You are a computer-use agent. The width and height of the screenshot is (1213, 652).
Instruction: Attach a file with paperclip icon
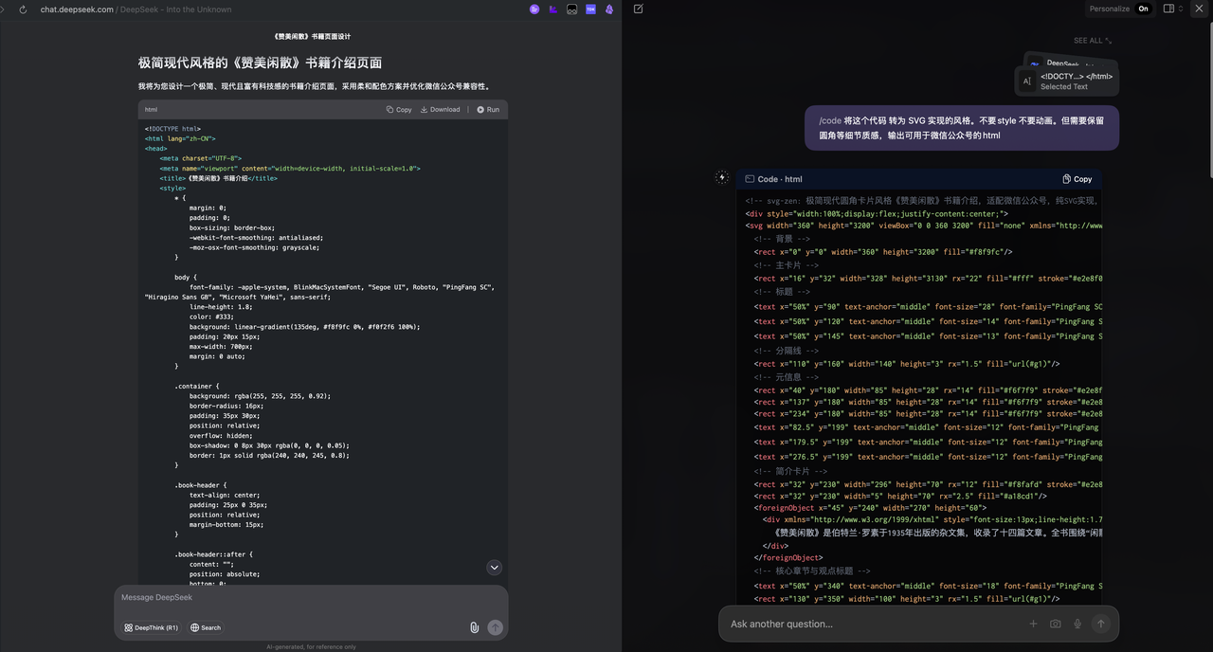[x=474, y=627]
